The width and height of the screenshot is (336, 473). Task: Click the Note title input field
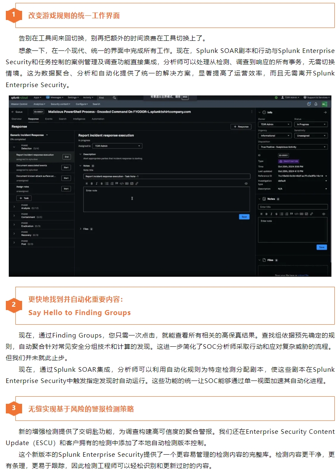pyautogui.click(x=167, y=176)
